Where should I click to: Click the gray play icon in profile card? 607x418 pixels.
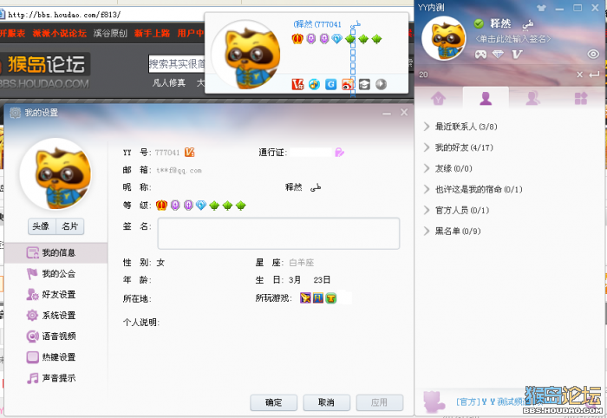pos(381,84)
